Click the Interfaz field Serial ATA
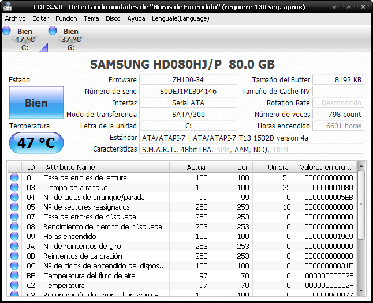373x303 pixels. 188,103
